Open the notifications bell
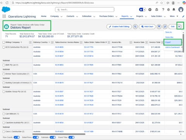Image resolution: width=186 pixels, height=140 pixels. (174, 9)
